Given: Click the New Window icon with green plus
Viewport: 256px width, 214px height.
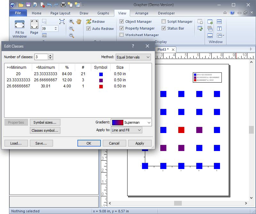Looking at the screenshot, I should pos(210,22).
